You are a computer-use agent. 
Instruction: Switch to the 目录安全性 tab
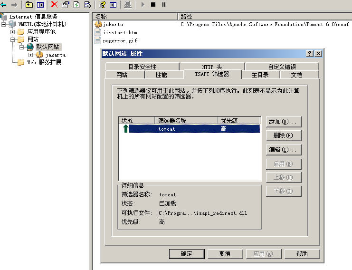143,67
